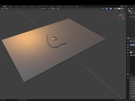Click the red X axis gizmo handle
135x101 pixels.
pyautogui.click(x=124, y=16)
